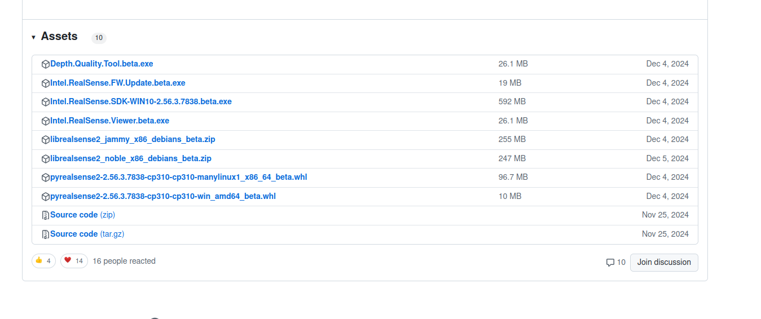This screenshot has height=319, width=761.
Task: Click the Assets heading
Action: pos(59,36)
